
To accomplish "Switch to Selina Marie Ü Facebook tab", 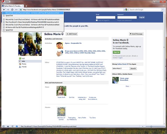I will [13, 6].
